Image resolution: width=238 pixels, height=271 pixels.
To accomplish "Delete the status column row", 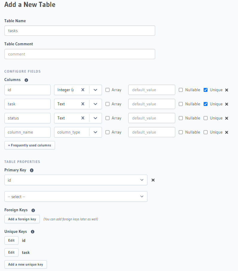I will click(x=227, y=118).
